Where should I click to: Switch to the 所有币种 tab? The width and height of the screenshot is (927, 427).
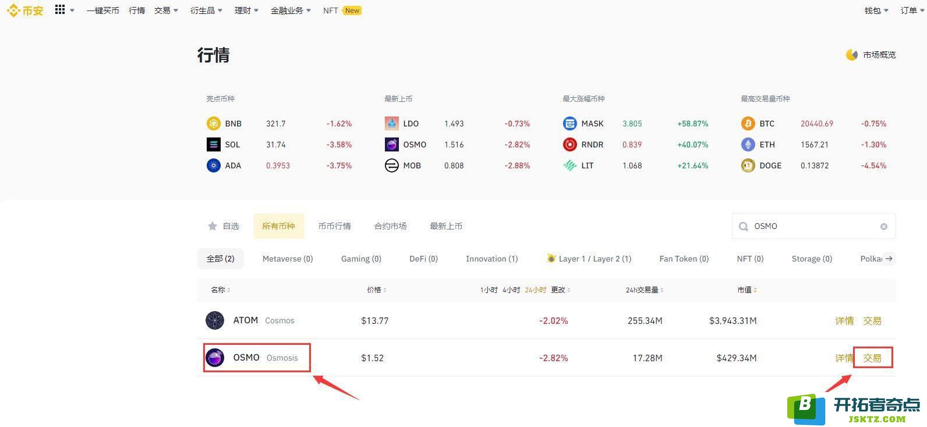click(x=278, y=226)
